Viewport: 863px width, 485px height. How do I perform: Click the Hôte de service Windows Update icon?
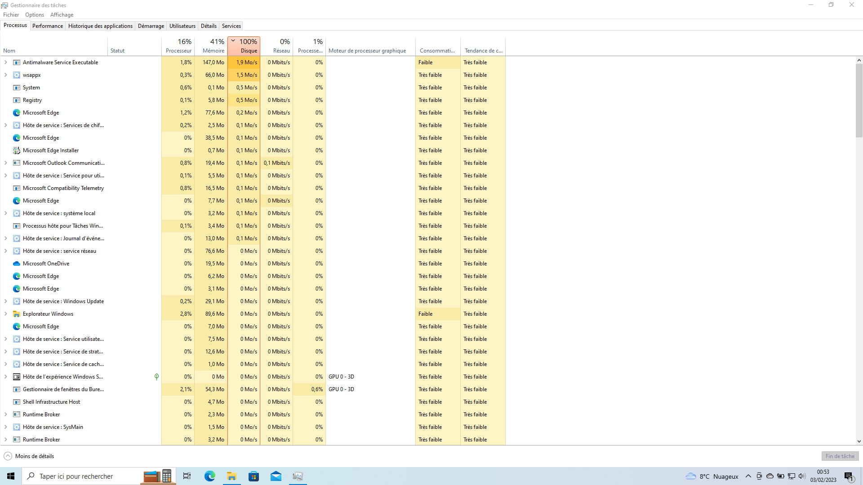tap(17, 301)
